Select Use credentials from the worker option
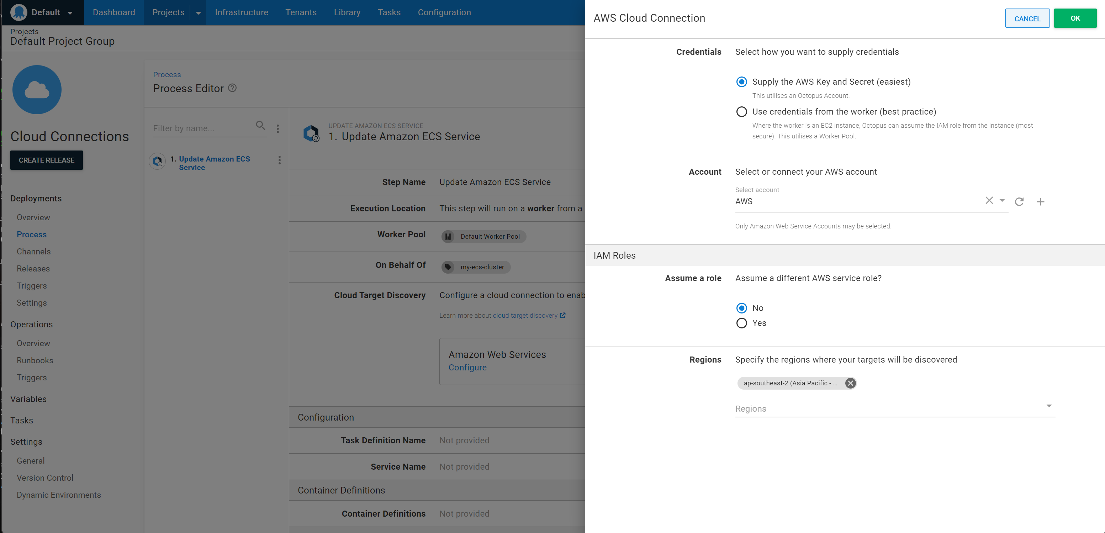 click(742, 112)
